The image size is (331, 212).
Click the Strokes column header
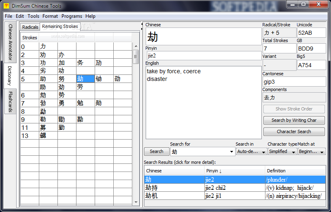coord(30,38)
